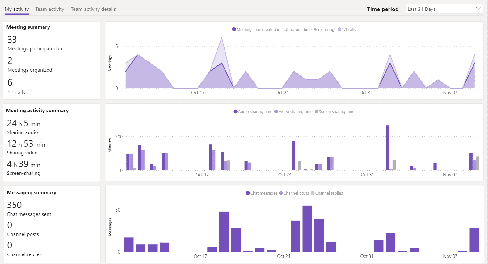Click the 350 chat messages sent figure
Image resolution: width=488 pixels, height=264 pixels.
tap(15, 205)
